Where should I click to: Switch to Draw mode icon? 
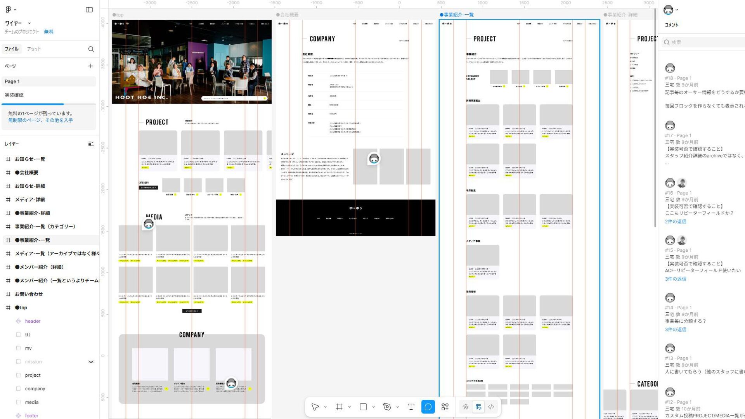pyautogui.click(x=465, y=407)
